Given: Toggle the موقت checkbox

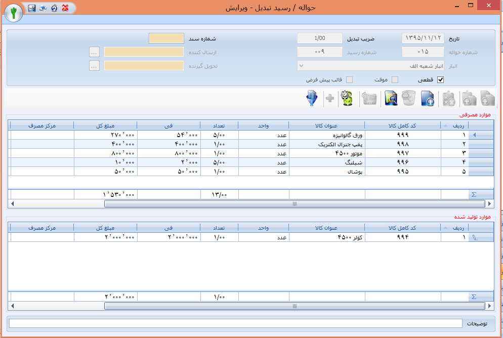Looking at the screenshot, I should click(x=395, y=80).
